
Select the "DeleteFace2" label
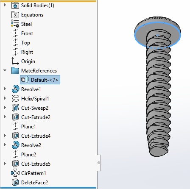(34, 183)
